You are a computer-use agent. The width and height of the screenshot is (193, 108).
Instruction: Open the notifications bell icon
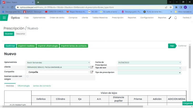(176, 18)
